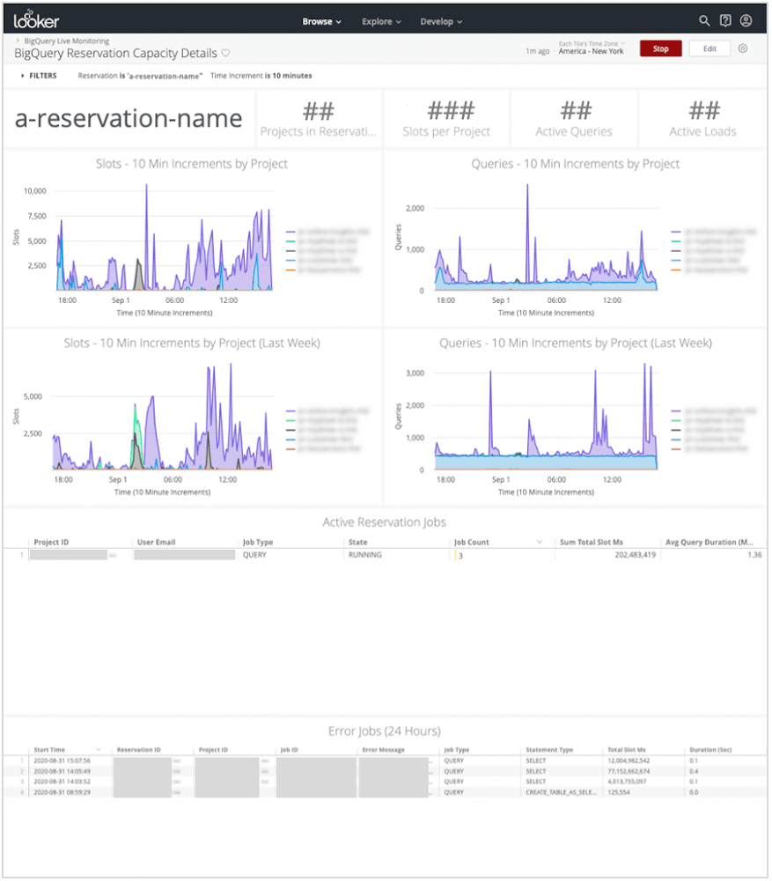The image size is (772, 881).
Task: Click green legend swatch in Slots Last Week chart
Action: click(290, 421)
